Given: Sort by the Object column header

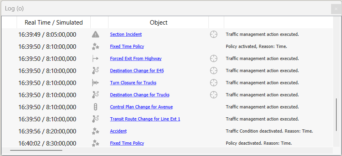Looking at the screenshot, I should click(159, 23).
